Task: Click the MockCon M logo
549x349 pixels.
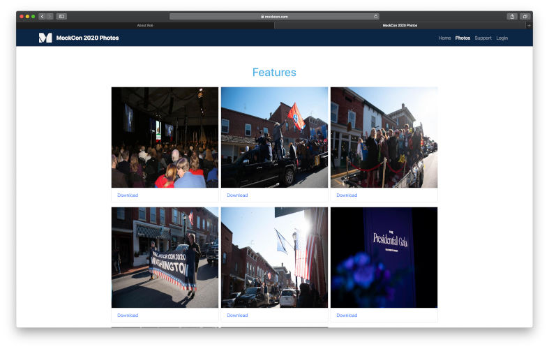Action: pos(45,38)
